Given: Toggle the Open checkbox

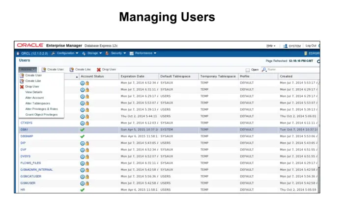Looking at the screenshot, I should pos(248,70).
